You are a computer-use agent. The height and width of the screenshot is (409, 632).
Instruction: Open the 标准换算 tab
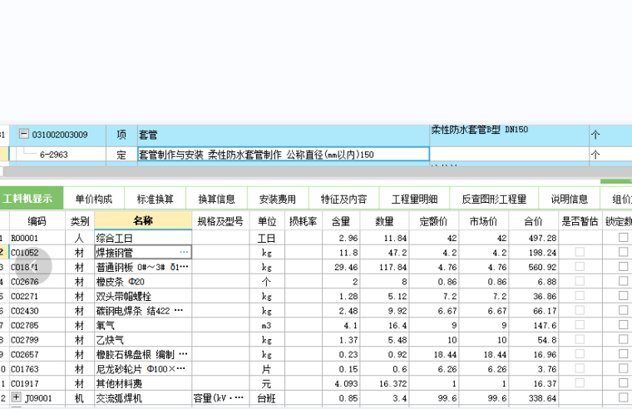pos(156,199)
